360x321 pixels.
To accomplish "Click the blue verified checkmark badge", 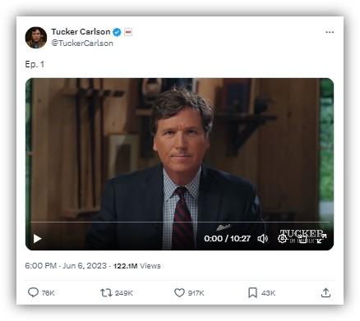I will point(117,32).
